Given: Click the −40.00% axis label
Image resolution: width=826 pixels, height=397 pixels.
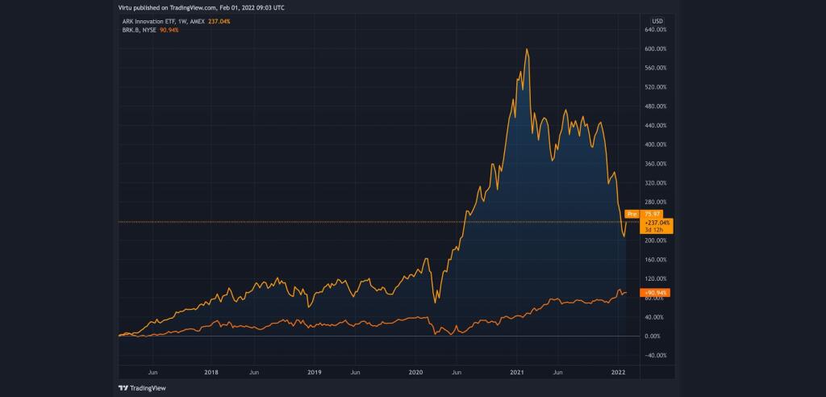Looking at the screenshot, I should tap(657, 355).
